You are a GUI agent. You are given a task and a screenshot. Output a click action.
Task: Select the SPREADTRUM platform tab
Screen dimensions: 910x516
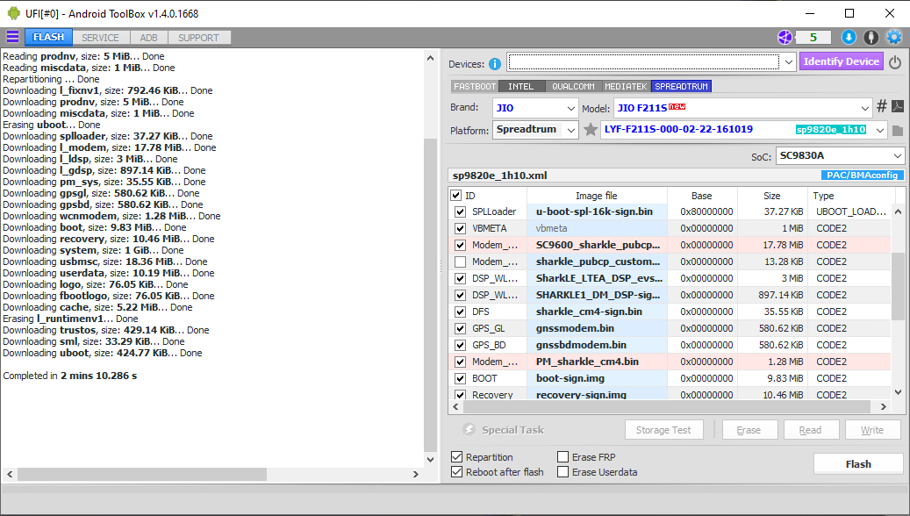681,87
